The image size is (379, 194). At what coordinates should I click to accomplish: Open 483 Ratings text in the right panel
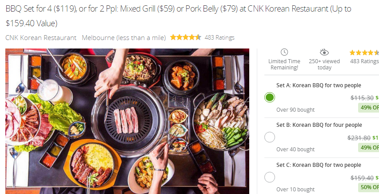click(364, 61)
